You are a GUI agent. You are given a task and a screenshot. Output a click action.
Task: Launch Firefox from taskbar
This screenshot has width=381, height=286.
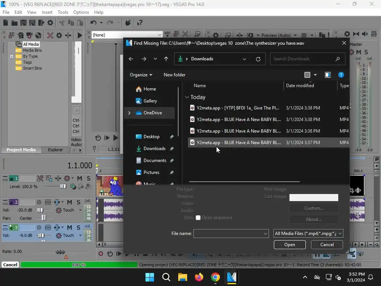[x=199, y=277]
